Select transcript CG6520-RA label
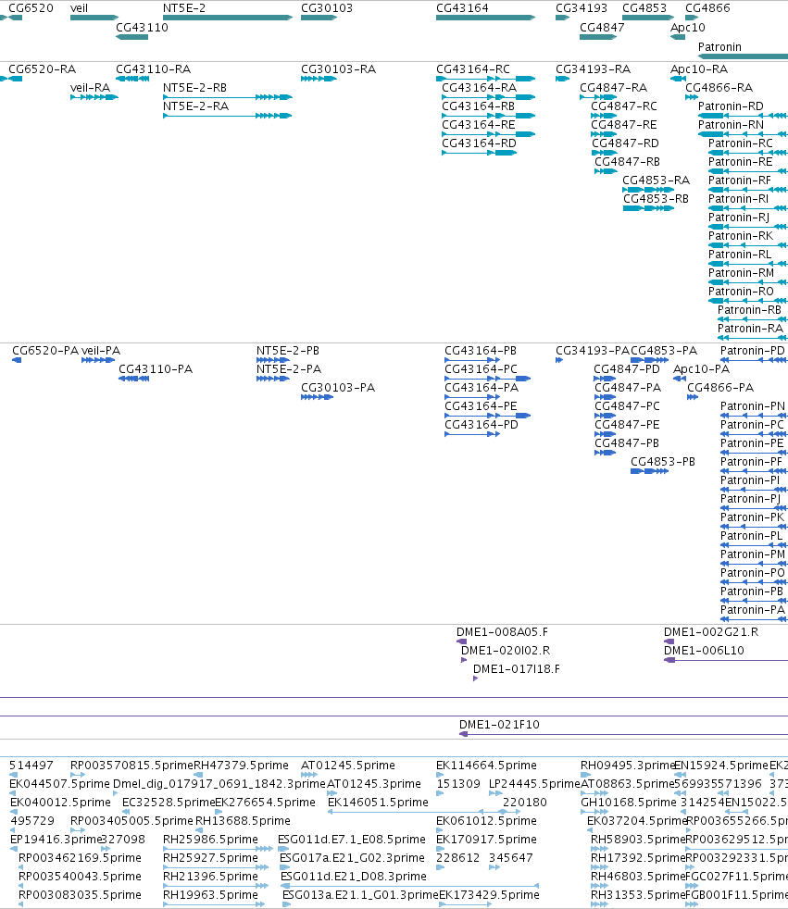This screenshot has width=788, height=909. [43, 69]
